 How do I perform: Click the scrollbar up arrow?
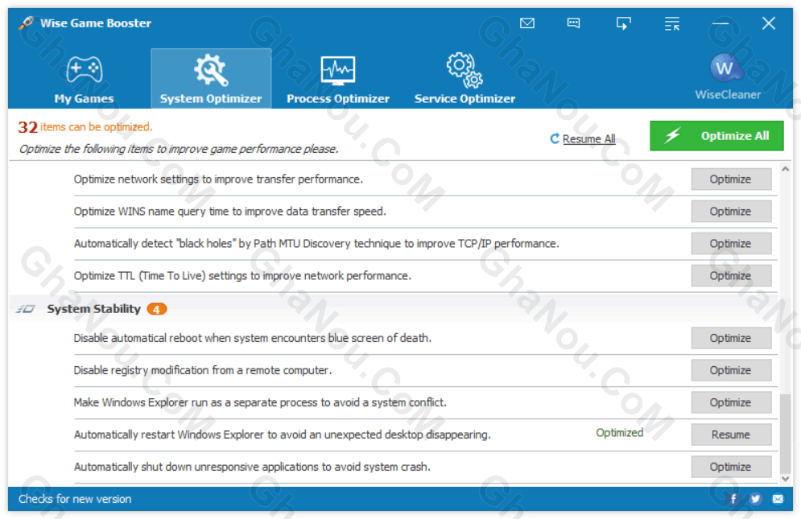coord(785,168)
